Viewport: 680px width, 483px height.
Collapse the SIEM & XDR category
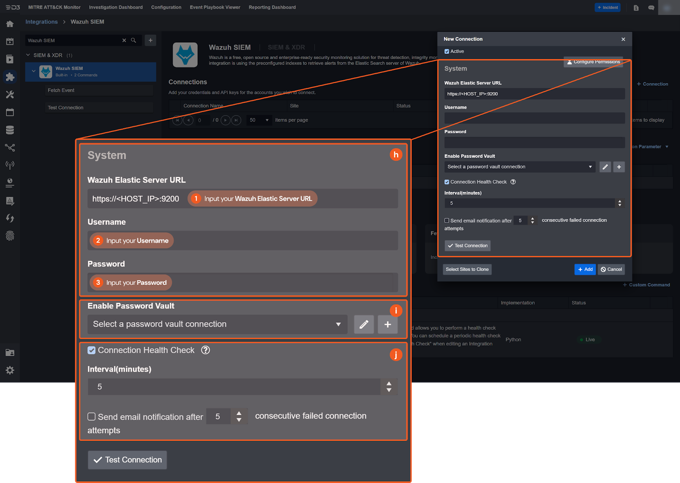click(x=28, y=55)
